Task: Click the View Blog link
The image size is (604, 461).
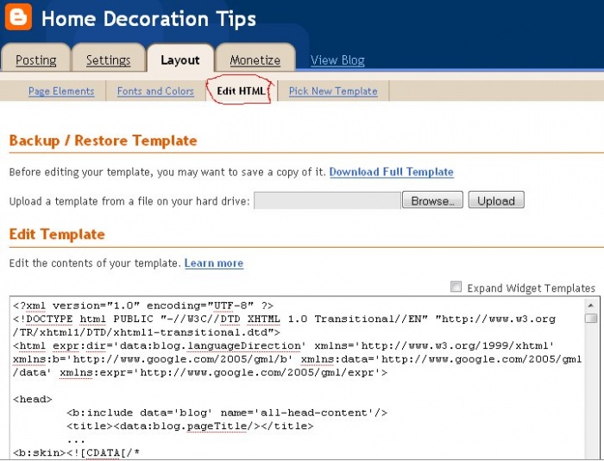Action: point(337,60)
